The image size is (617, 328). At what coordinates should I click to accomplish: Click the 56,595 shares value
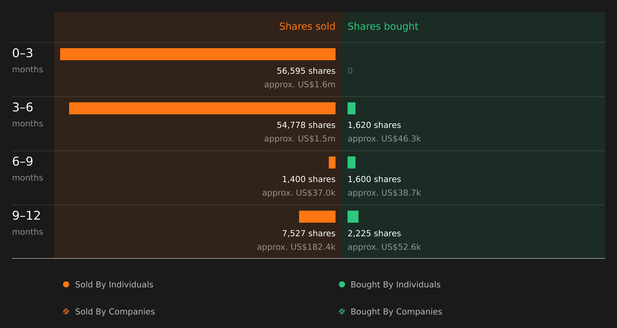point(306,71)
